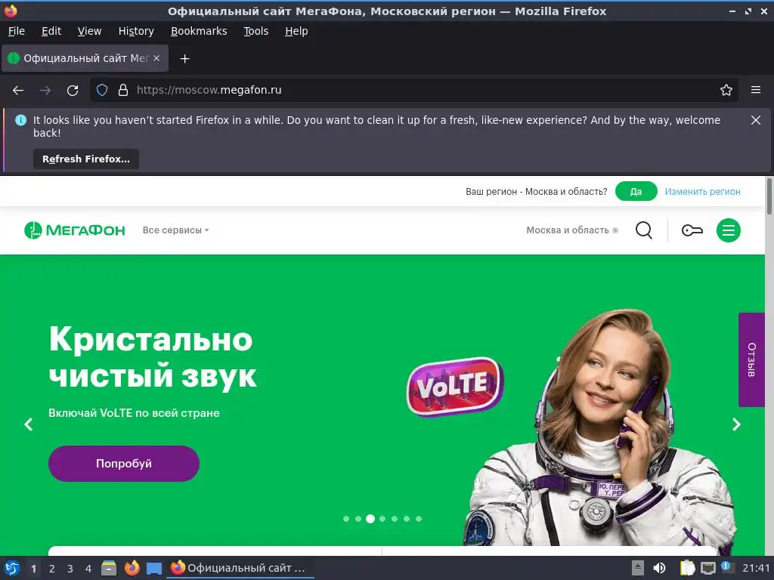The width and height of the screenshot is (774, 580).
Task: Select the sixth carousel dot
Action: pyautogui.click(x=407, y=519)
